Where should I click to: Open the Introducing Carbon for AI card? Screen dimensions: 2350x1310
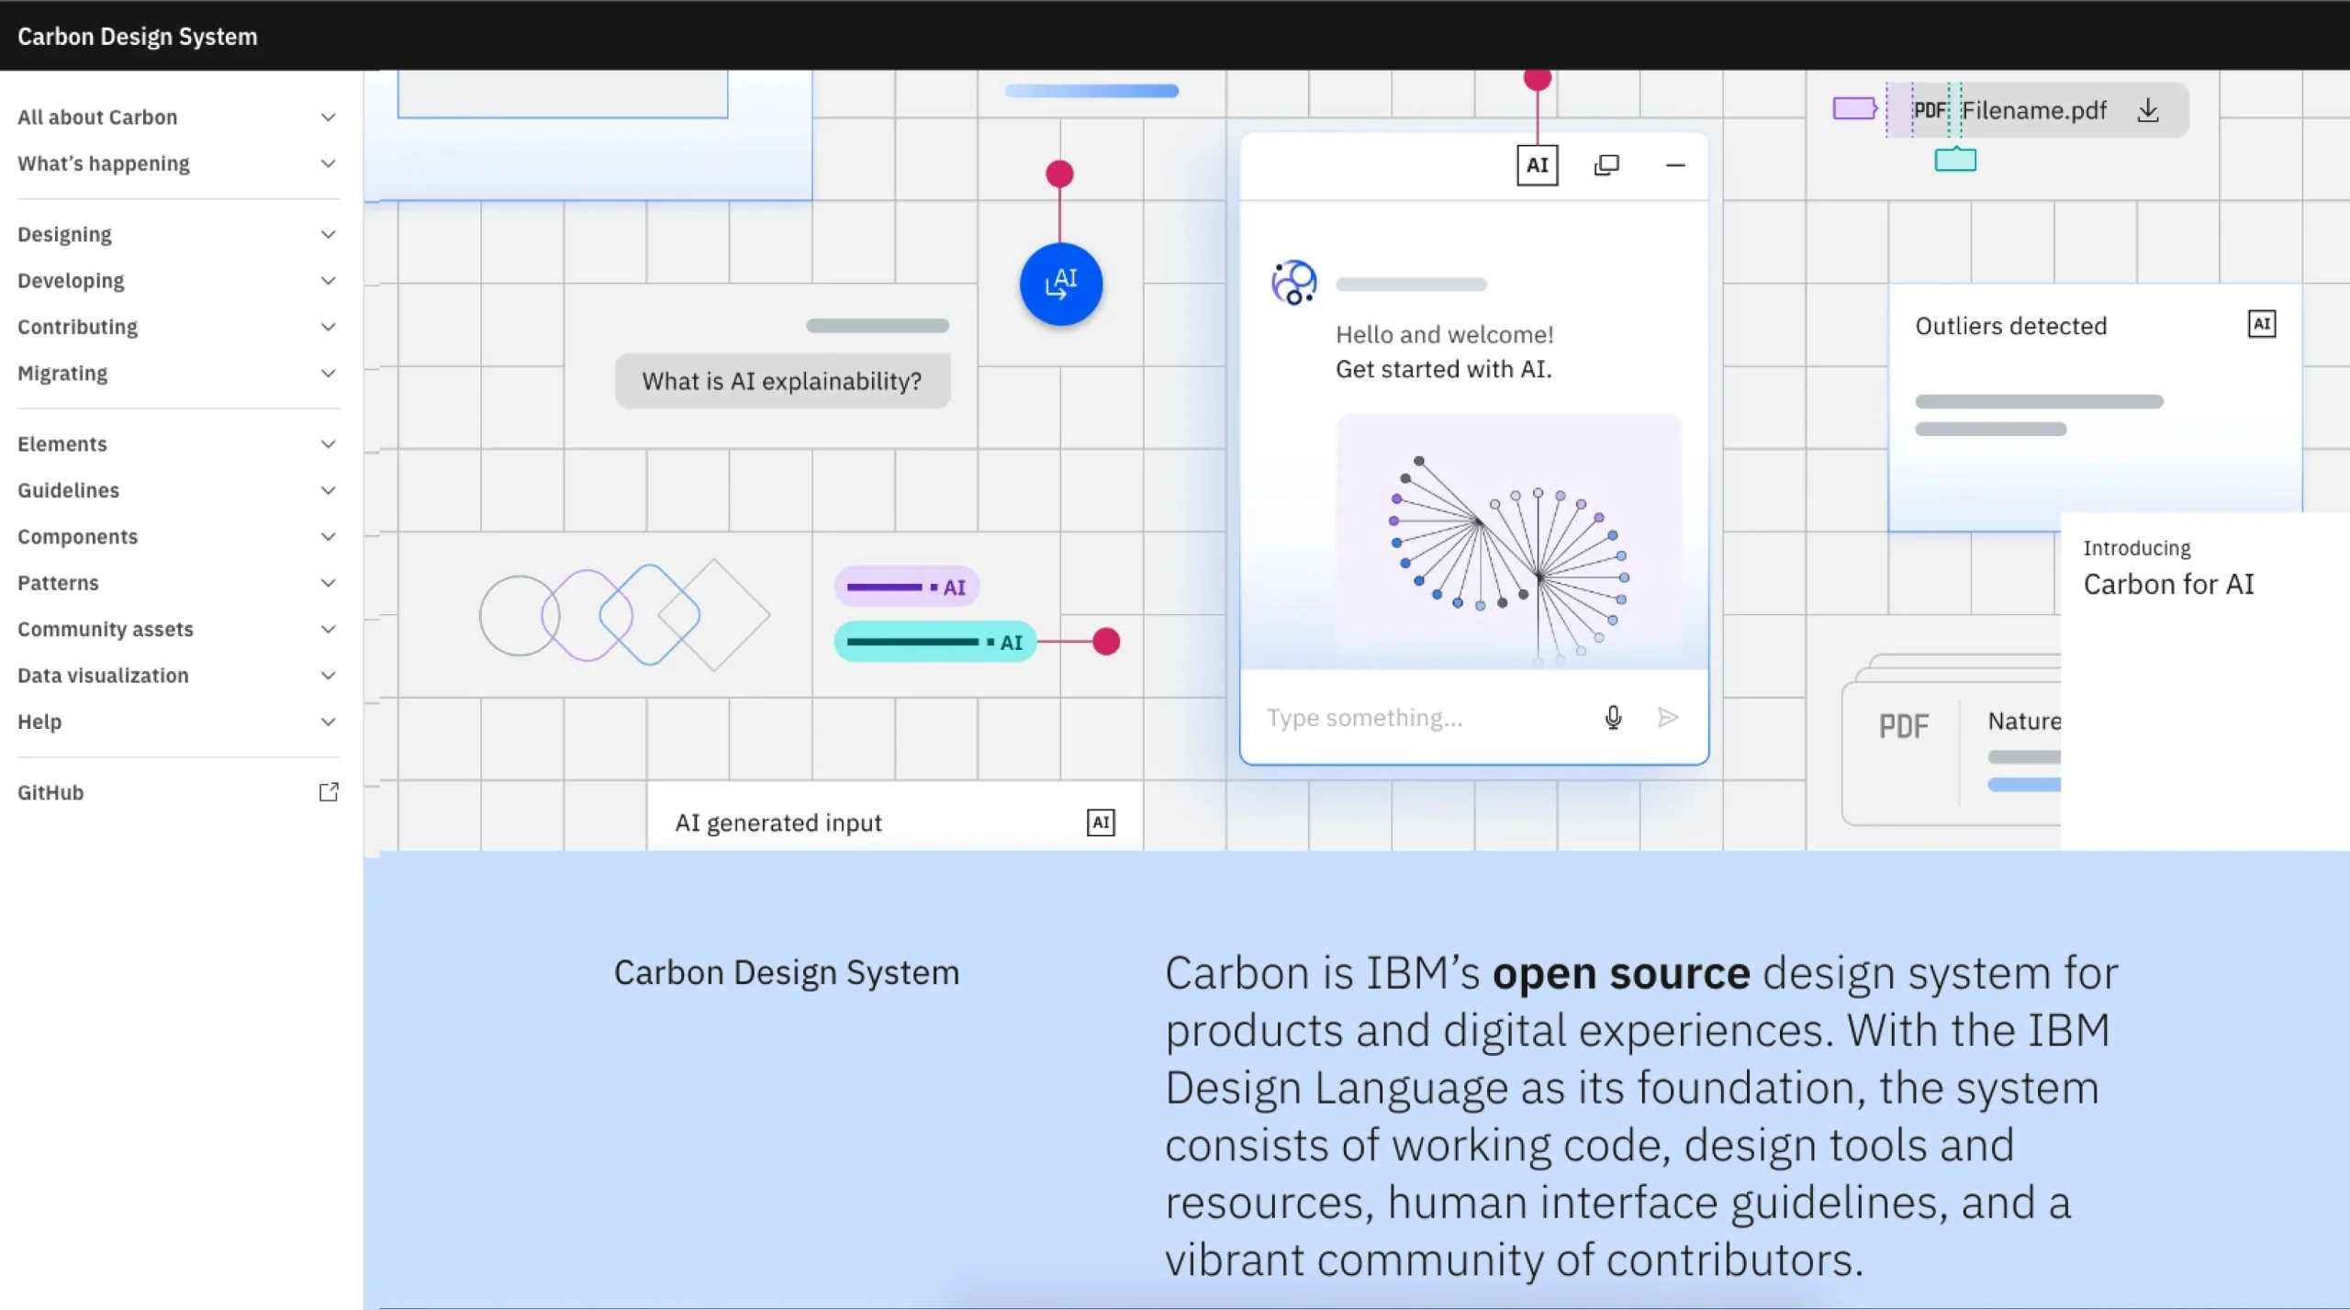coord(2205,681)
